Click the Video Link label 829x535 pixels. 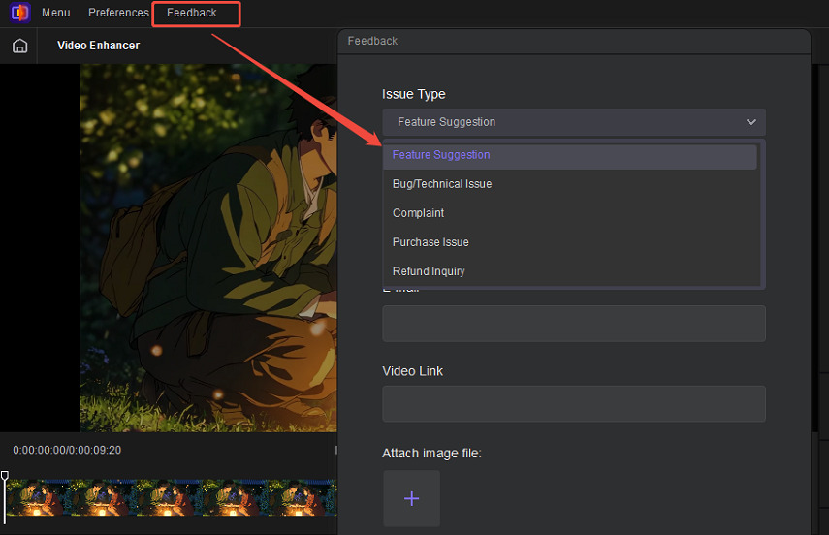412,371
